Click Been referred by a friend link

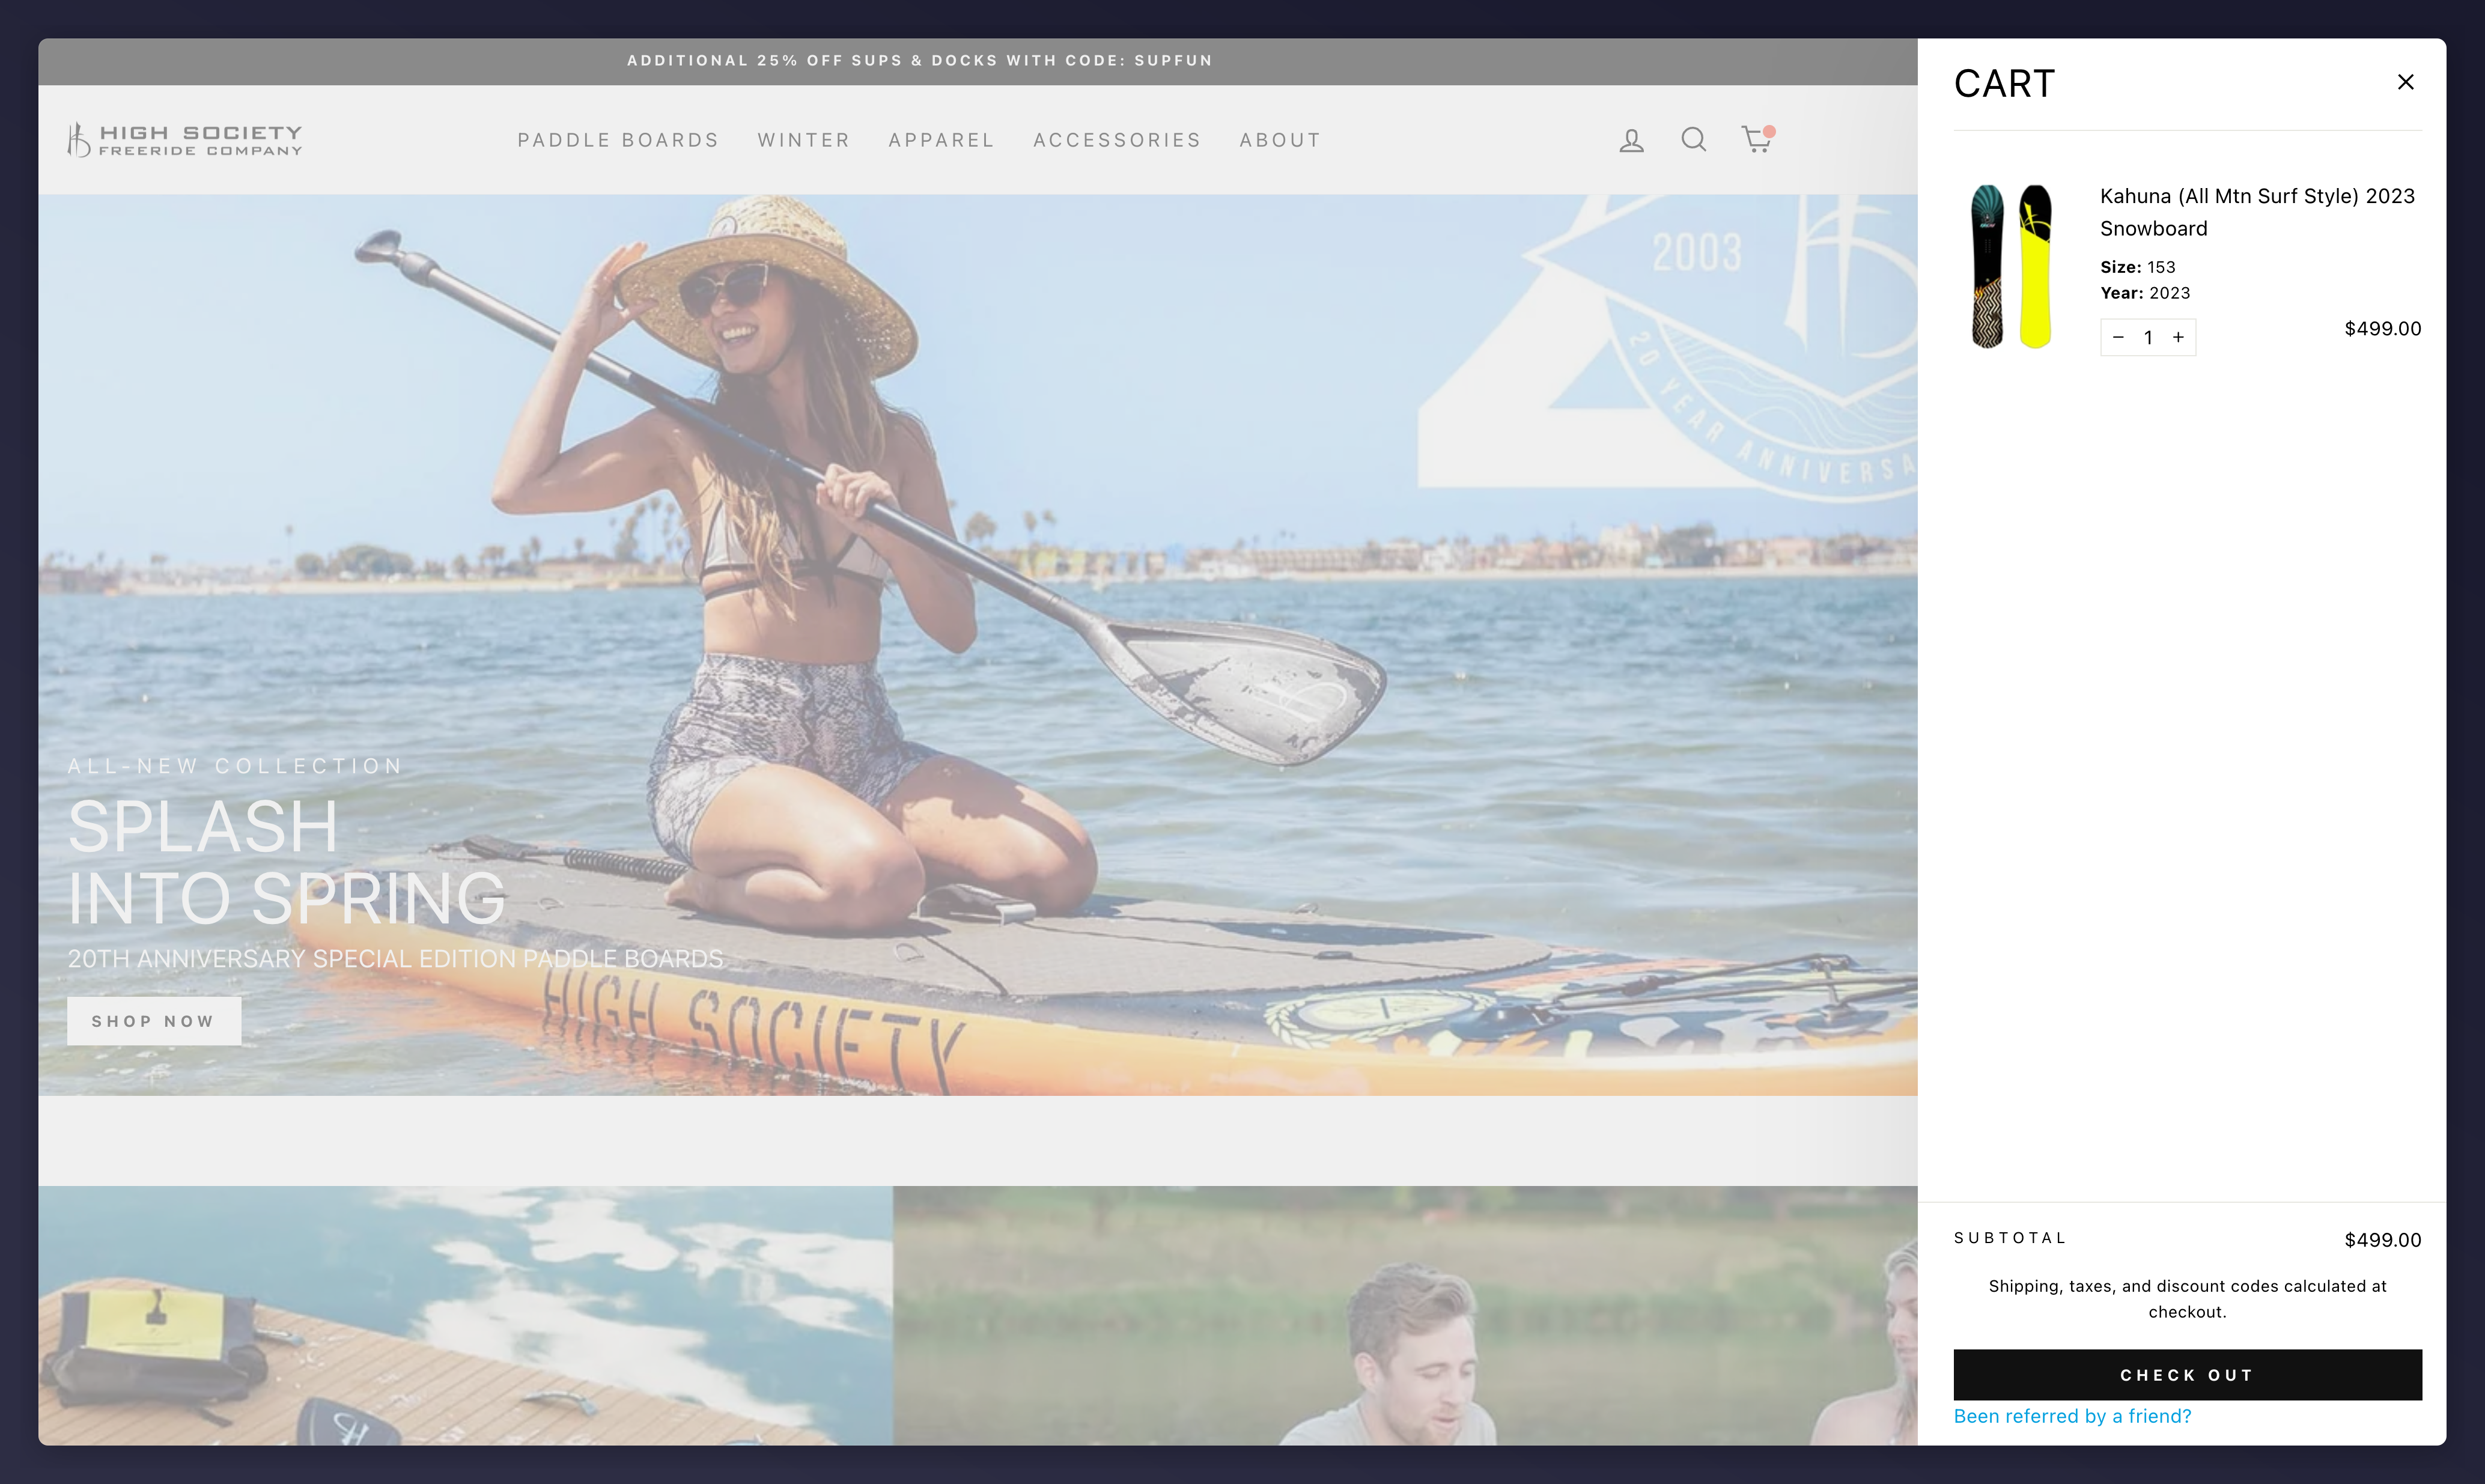click(2072, 1416)
